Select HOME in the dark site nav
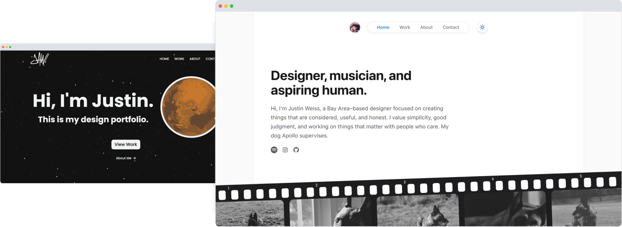 click(x=164, y=59)
